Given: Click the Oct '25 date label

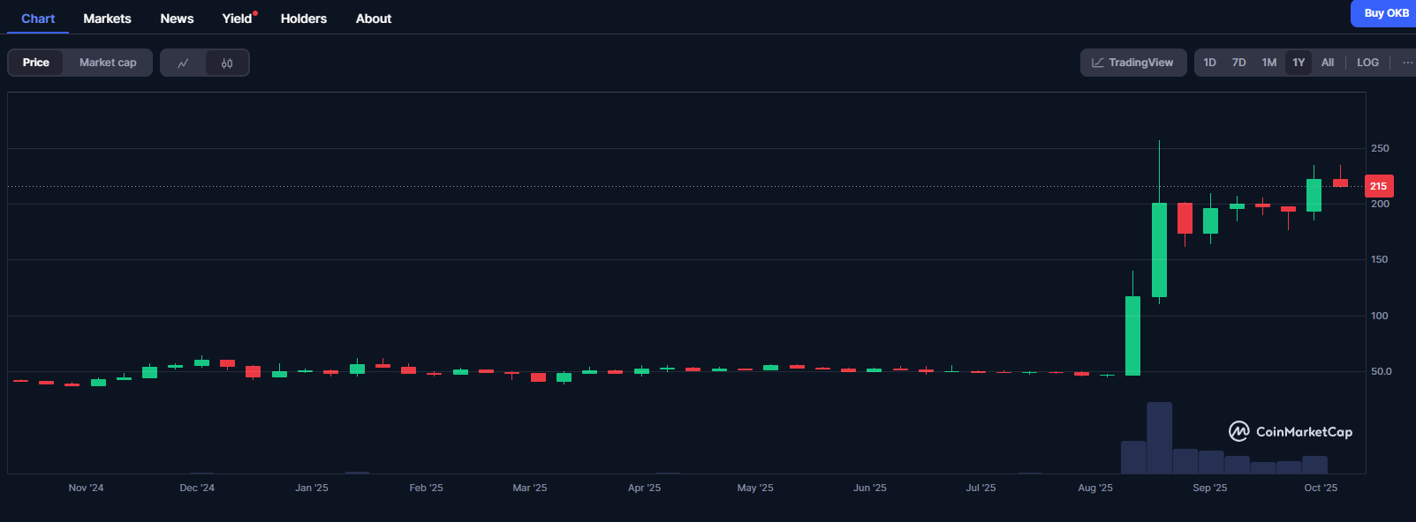Looking at the screenshot, I should tap(1321, 488).
